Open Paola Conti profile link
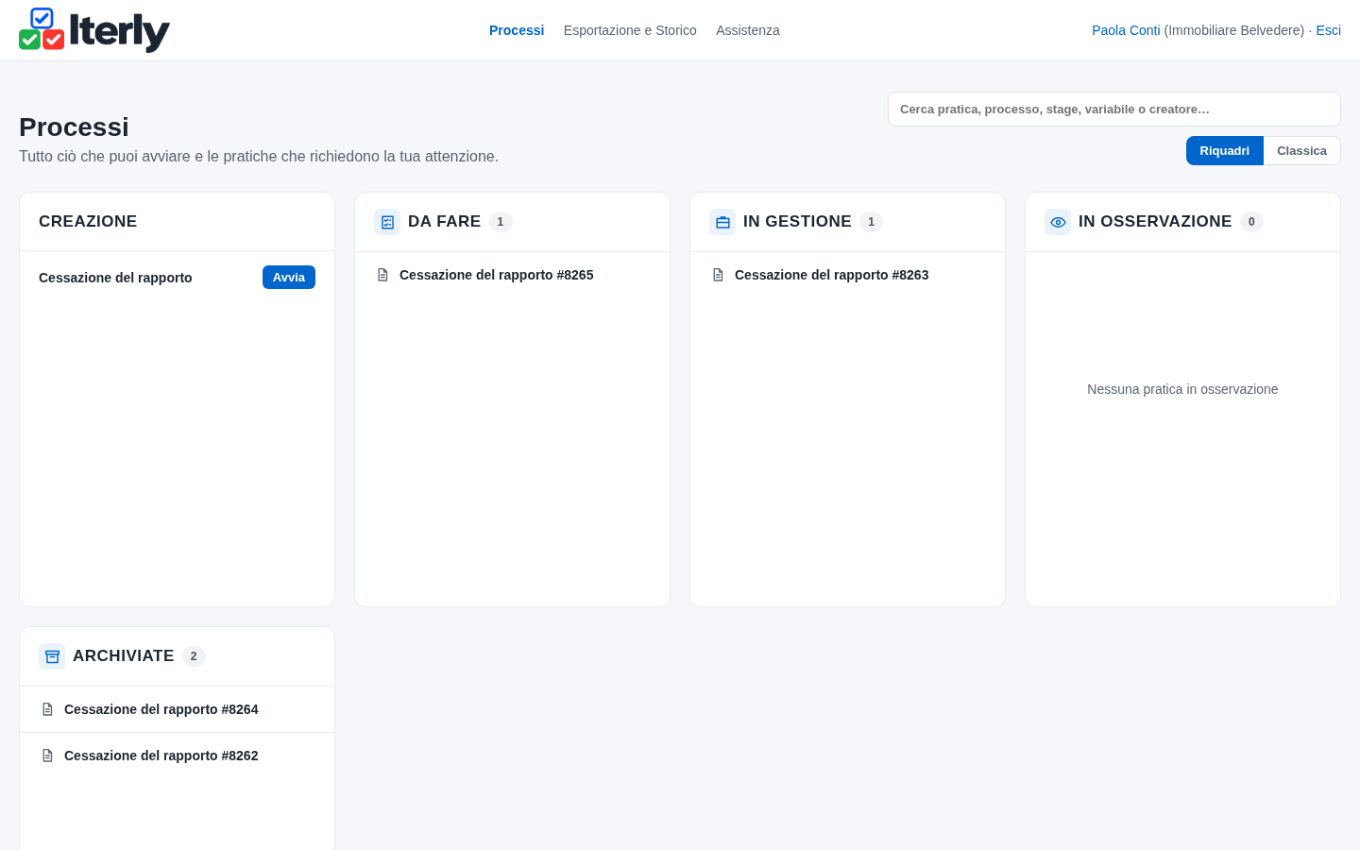 point(1126,30)
